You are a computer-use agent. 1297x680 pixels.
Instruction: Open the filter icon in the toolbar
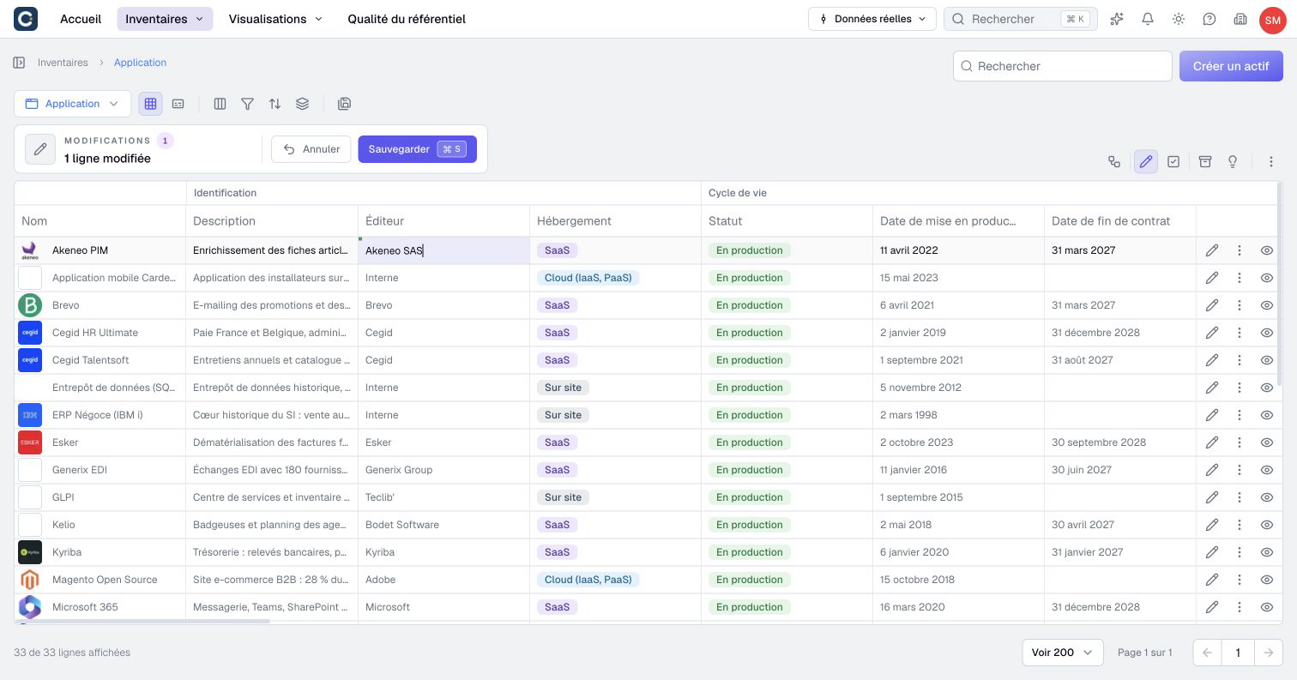pyautogui.click(x=247, y=104)
